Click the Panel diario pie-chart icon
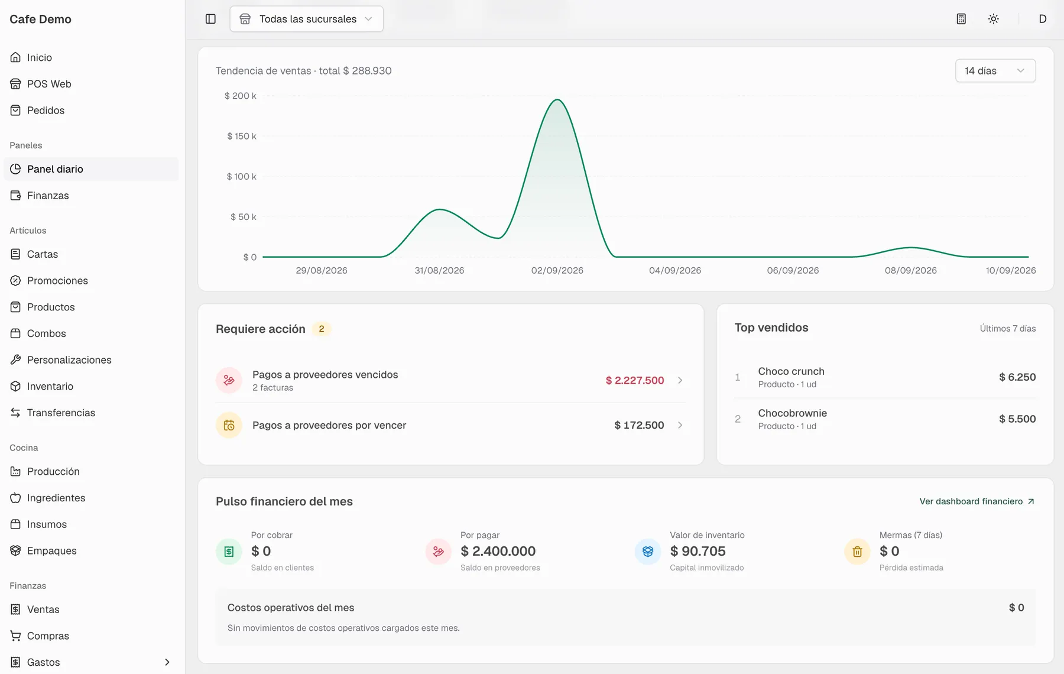 click(x=15, y=169)
